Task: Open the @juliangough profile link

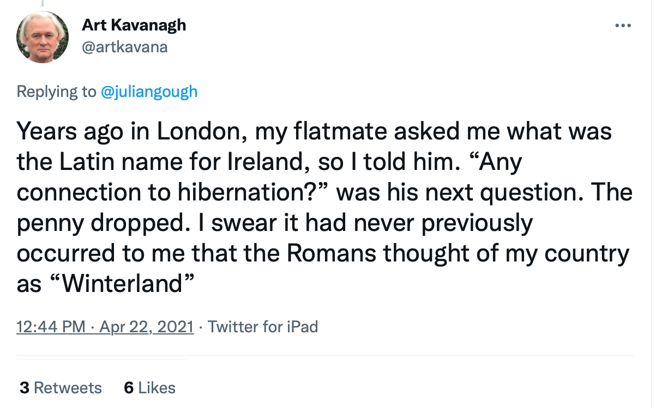Action: click(x=149, y=92)
